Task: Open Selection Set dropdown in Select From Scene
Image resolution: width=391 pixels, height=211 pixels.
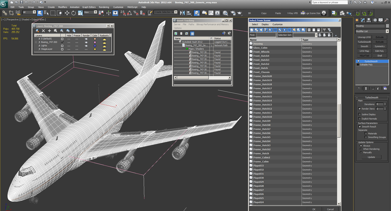Action: tap(316, 35)
